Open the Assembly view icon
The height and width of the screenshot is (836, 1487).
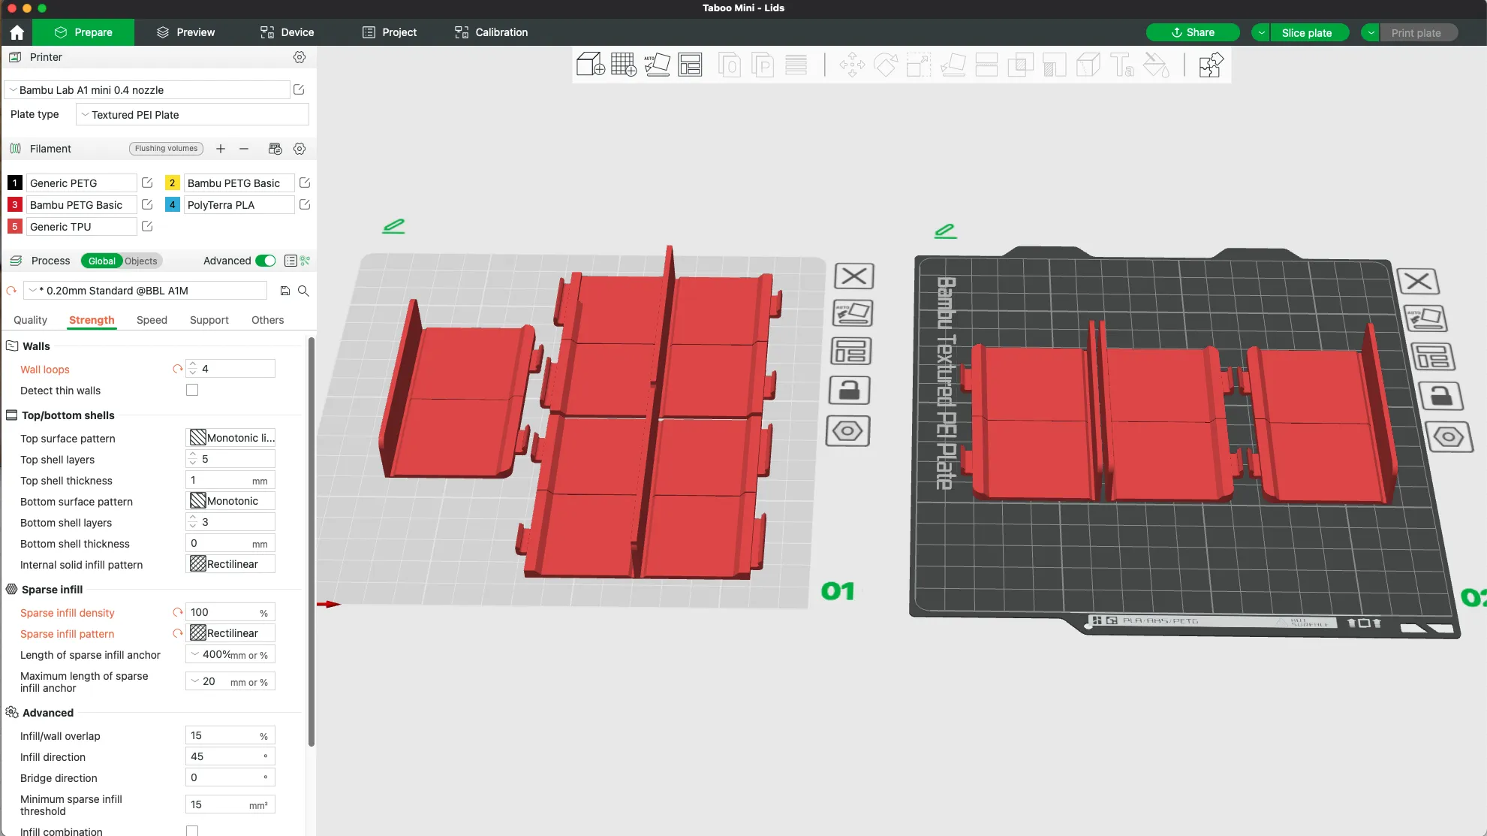[1211, 65]
